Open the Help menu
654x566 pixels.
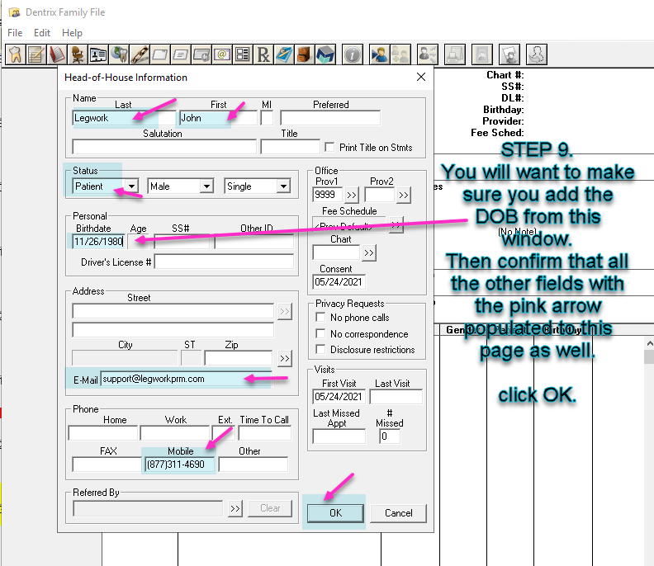pyautogui.click(x=72, y=33)
